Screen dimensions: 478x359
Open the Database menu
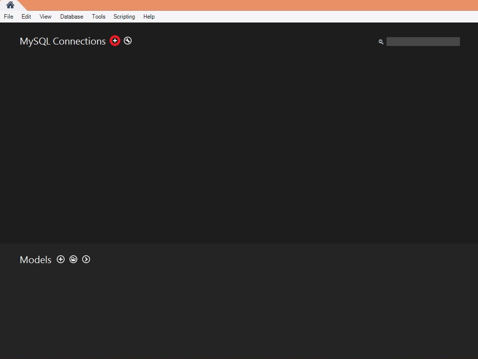coord(71,17)
